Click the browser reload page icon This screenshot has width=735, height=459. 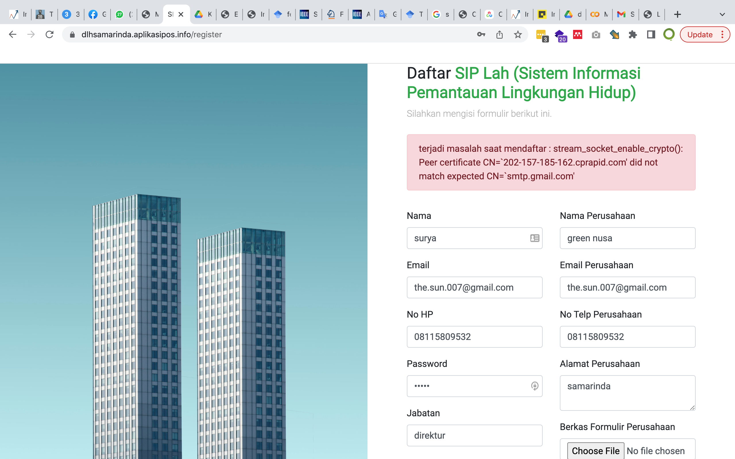pos(49,35)
